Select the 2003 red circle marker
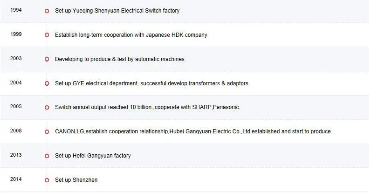371x193 pixels. click(x=47, y=59)
